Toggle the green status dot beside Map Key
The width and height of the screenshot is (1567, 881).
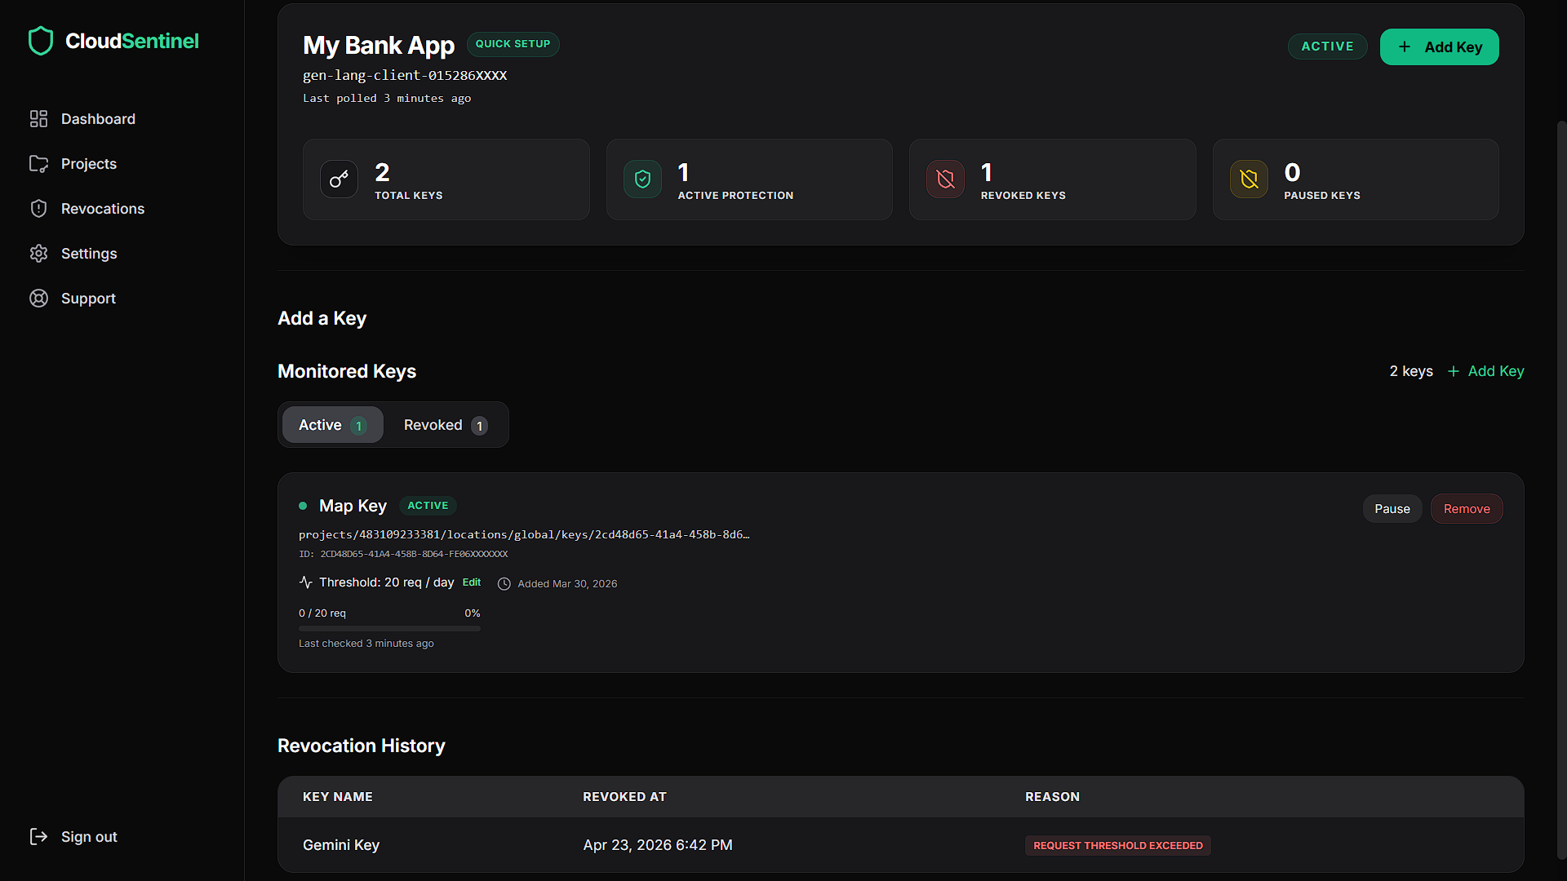point(303,506)
